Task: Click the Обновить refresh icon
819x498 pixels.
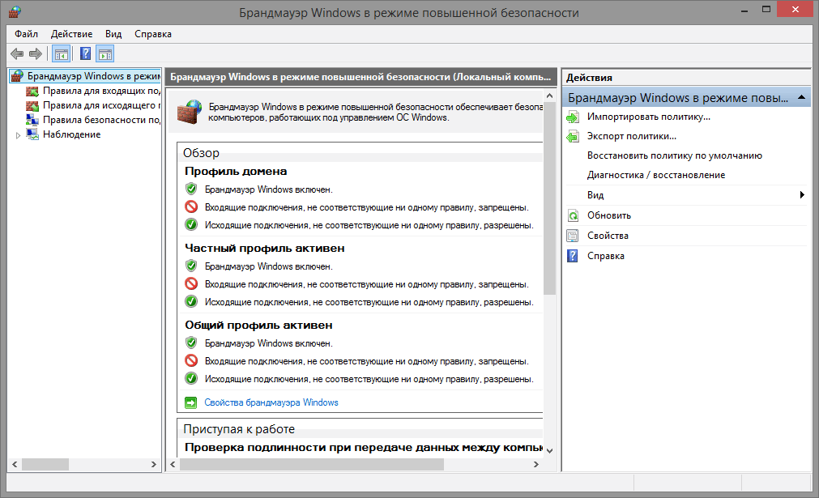Action: 574,216
